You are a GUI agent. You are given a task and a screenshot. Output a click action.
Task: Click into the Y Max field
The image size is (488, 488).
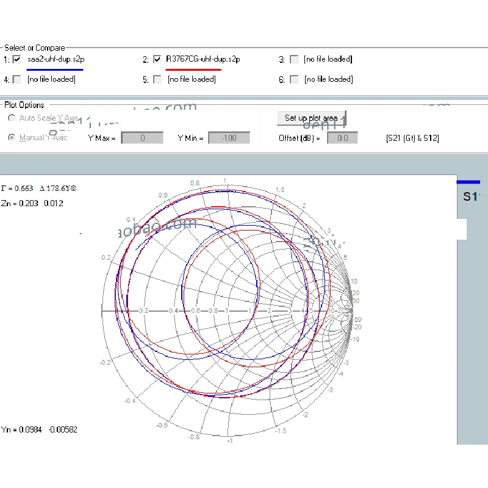click(142, 138)
